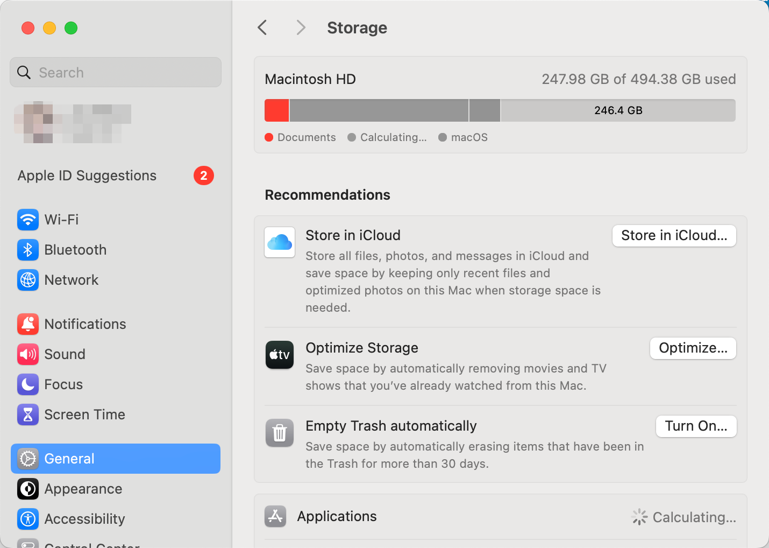
Task: Open the Bluetooth settings pane
Action: click(x=116, y=250)
